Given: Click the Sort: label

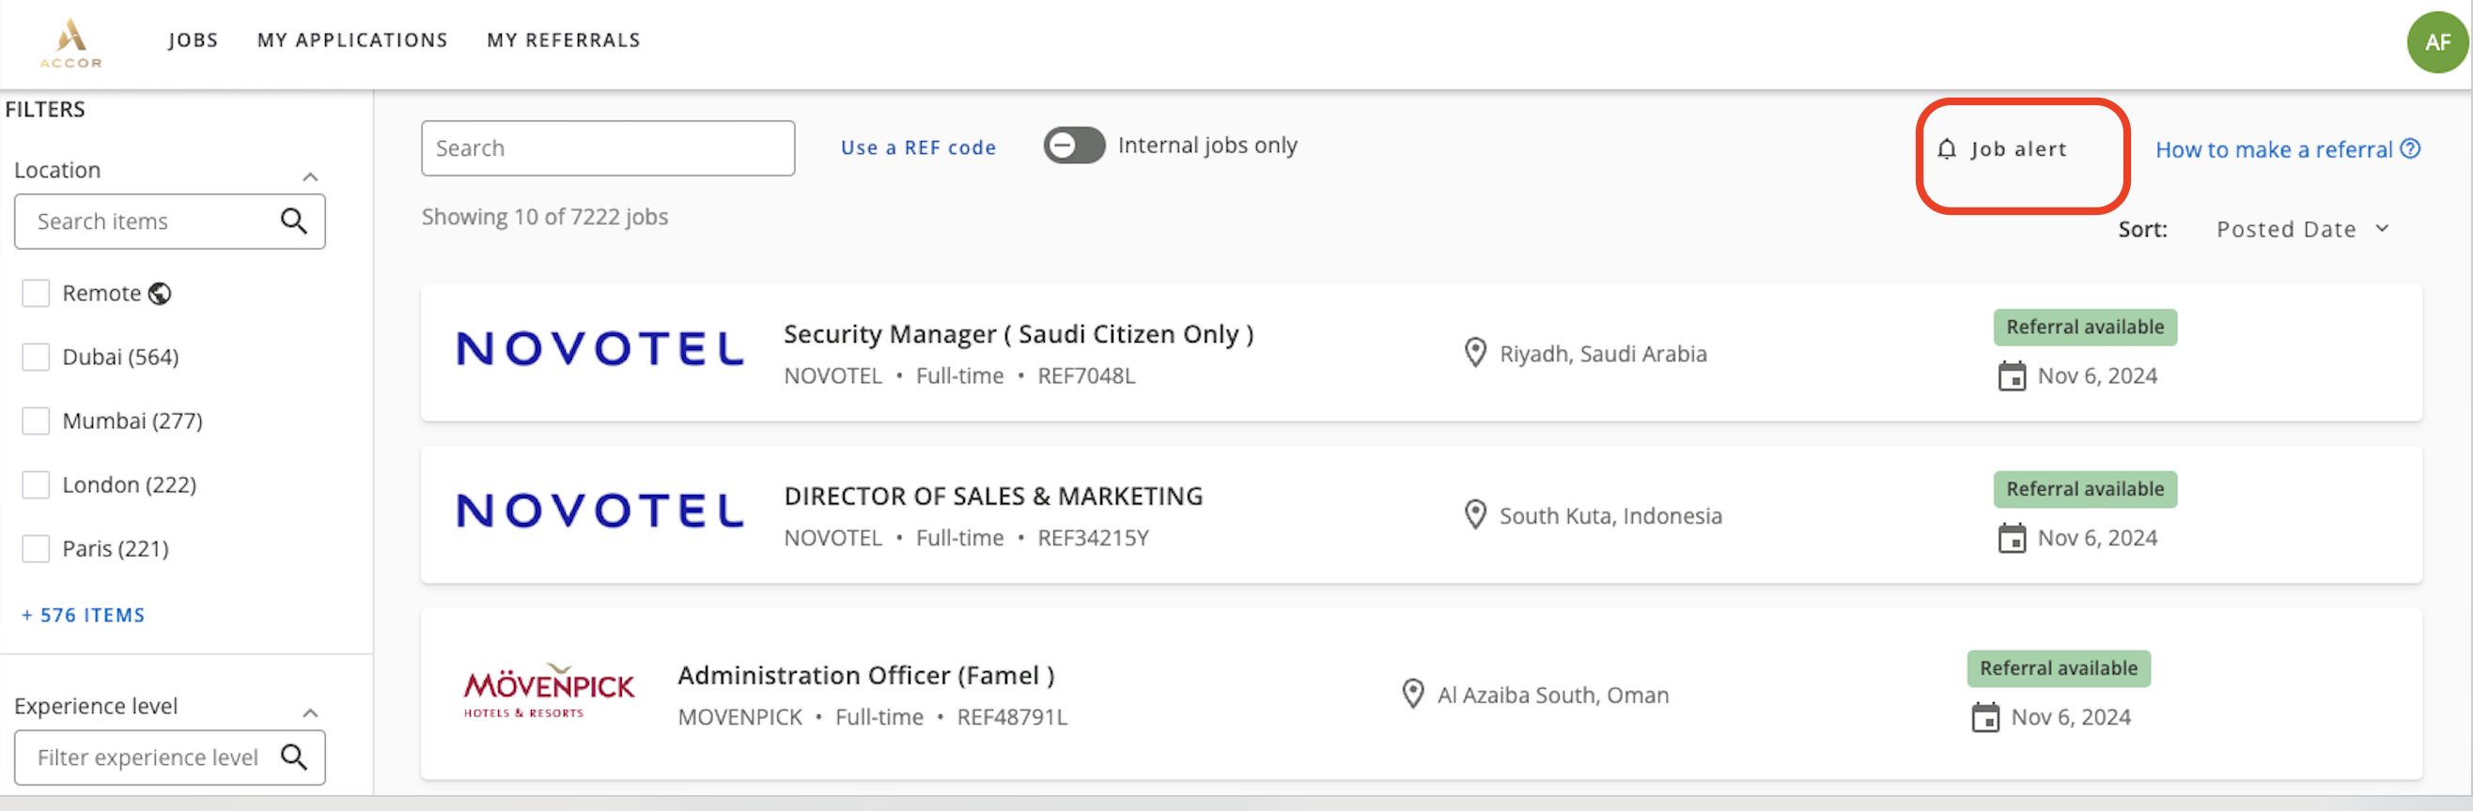Looking at the screenshot, I should (2142, 229).
